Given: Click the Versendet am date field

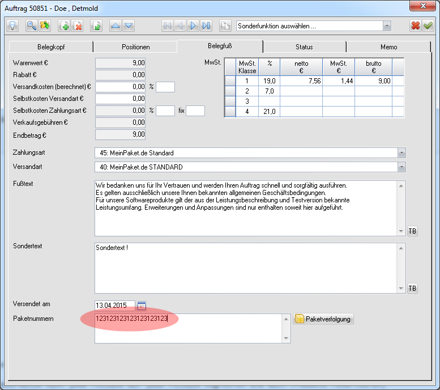Looking at the screenshot, I should point(115,306).
